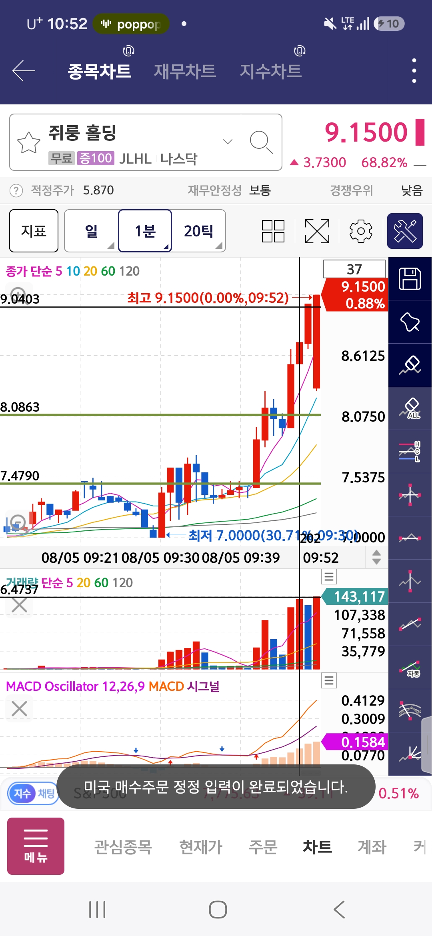
Task: Zoom in chart with the plus magnifier
Action: coord(18,295)
